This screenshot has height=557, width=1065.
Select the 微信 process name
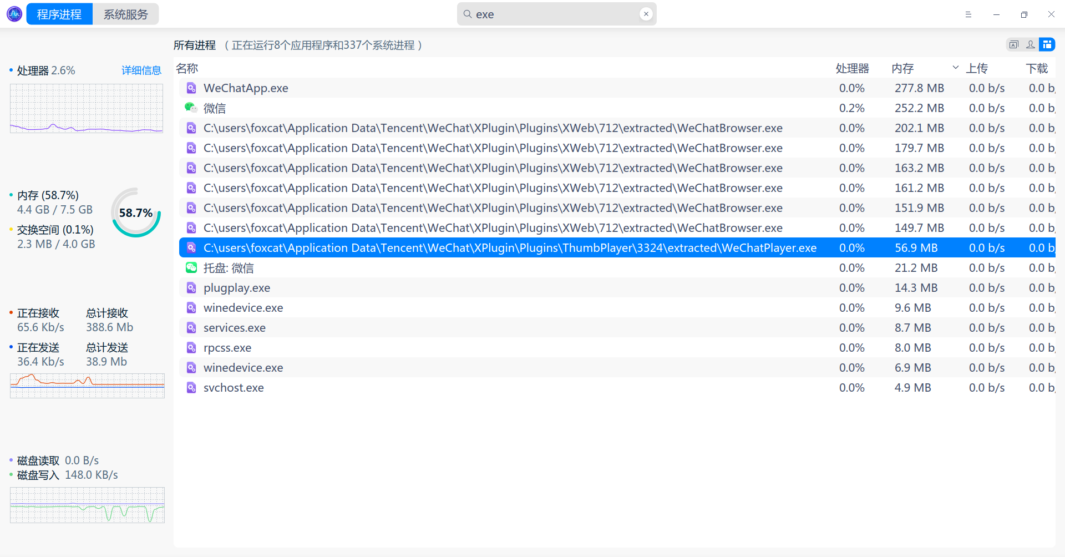tap(215, 108)
